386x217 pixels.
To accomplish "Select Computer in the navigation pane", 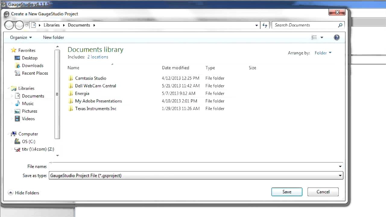I will (x=28, y=134).
